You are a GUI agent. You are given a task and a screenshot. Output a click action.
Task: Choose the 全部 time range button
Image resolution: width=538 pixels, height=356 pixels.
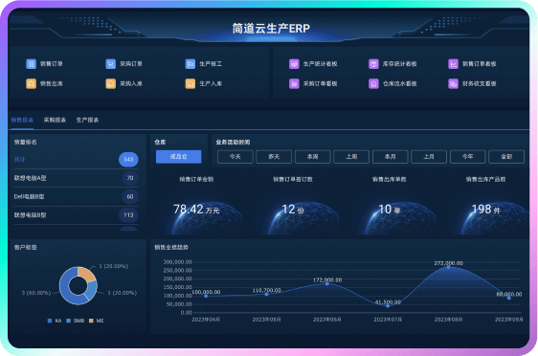click(506, 157)
